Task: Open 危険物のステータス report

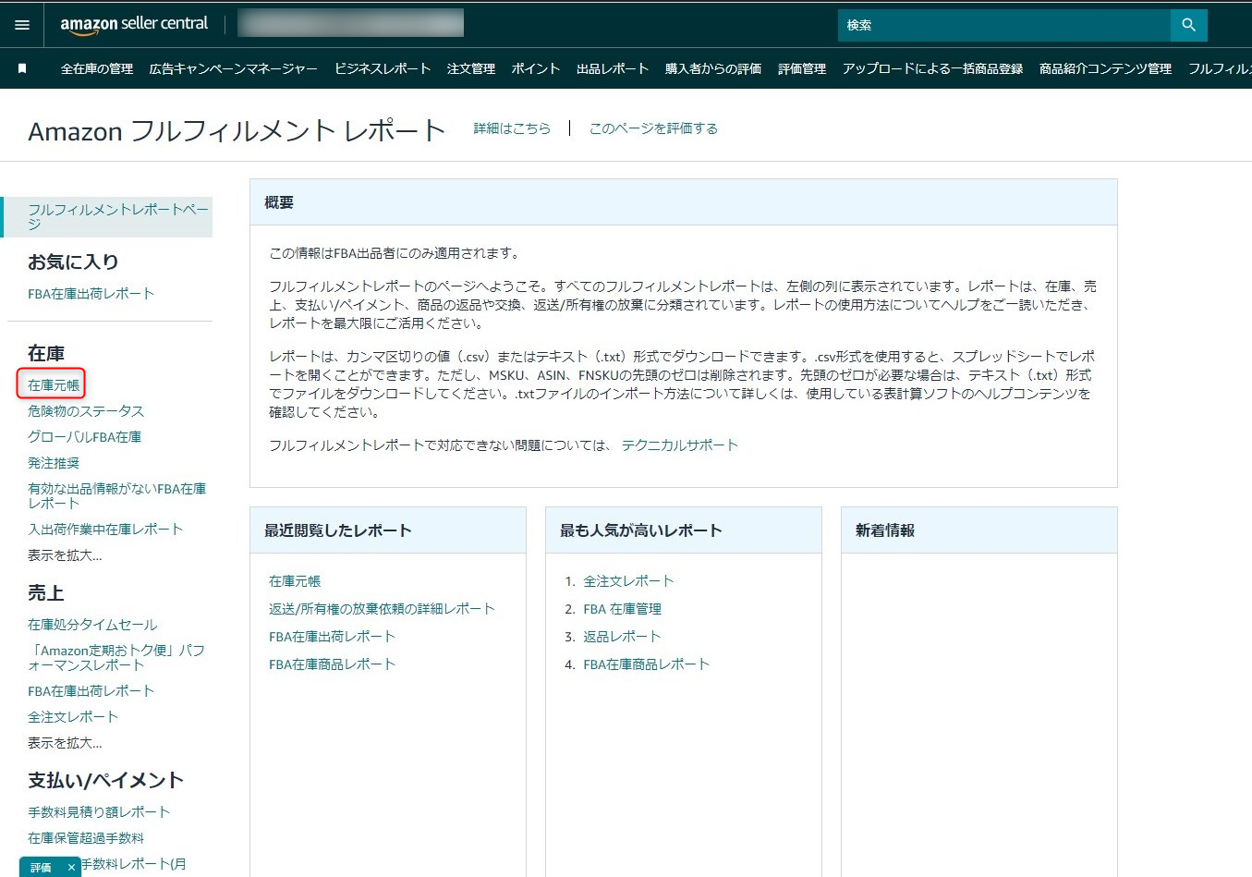Action: [x=86, y=411]
